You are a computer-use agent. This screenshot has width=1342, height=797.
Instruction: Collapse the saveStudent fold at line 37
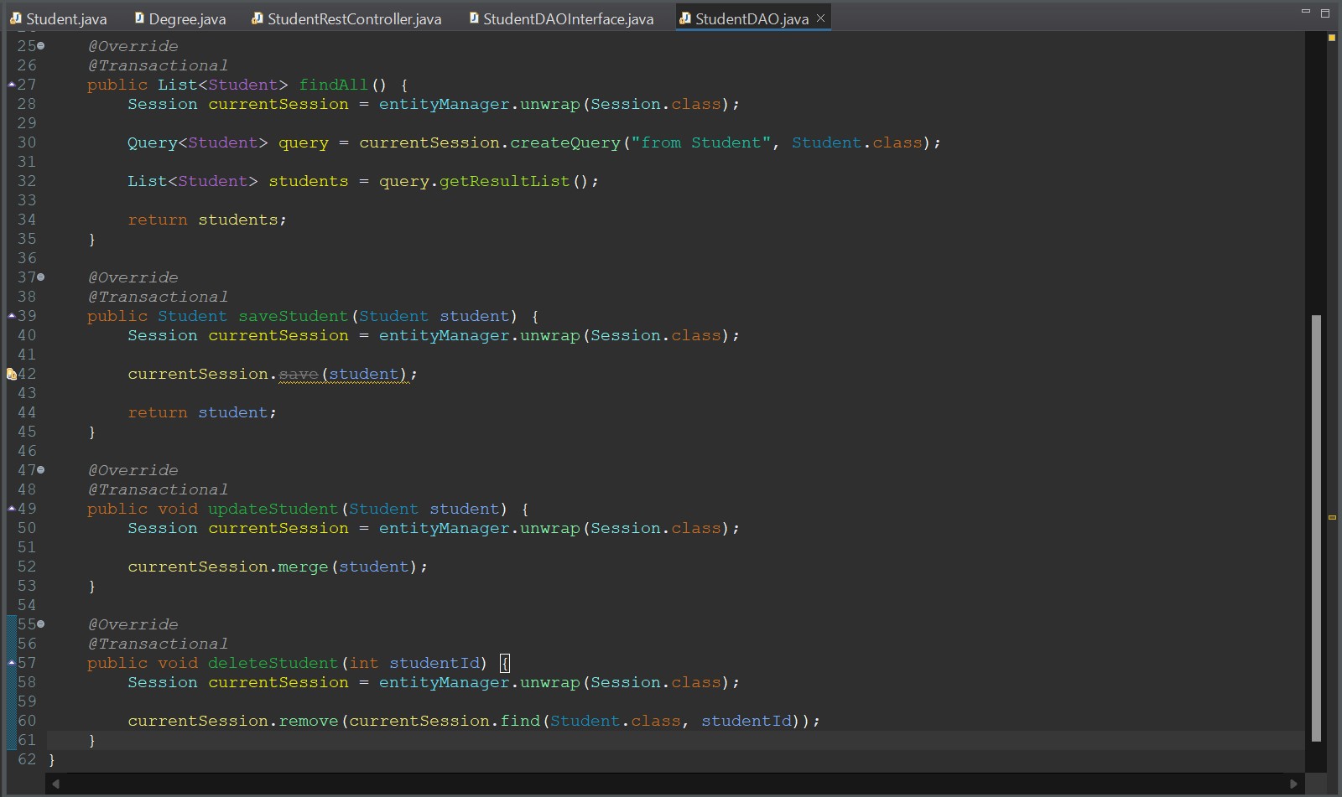point(41,277)
